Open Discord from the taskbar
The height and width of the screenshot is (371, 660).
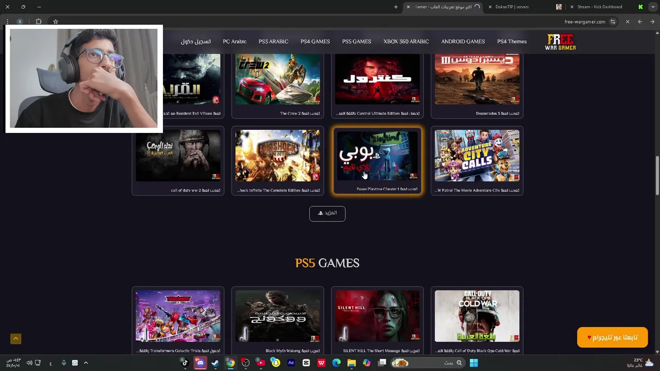200,363
